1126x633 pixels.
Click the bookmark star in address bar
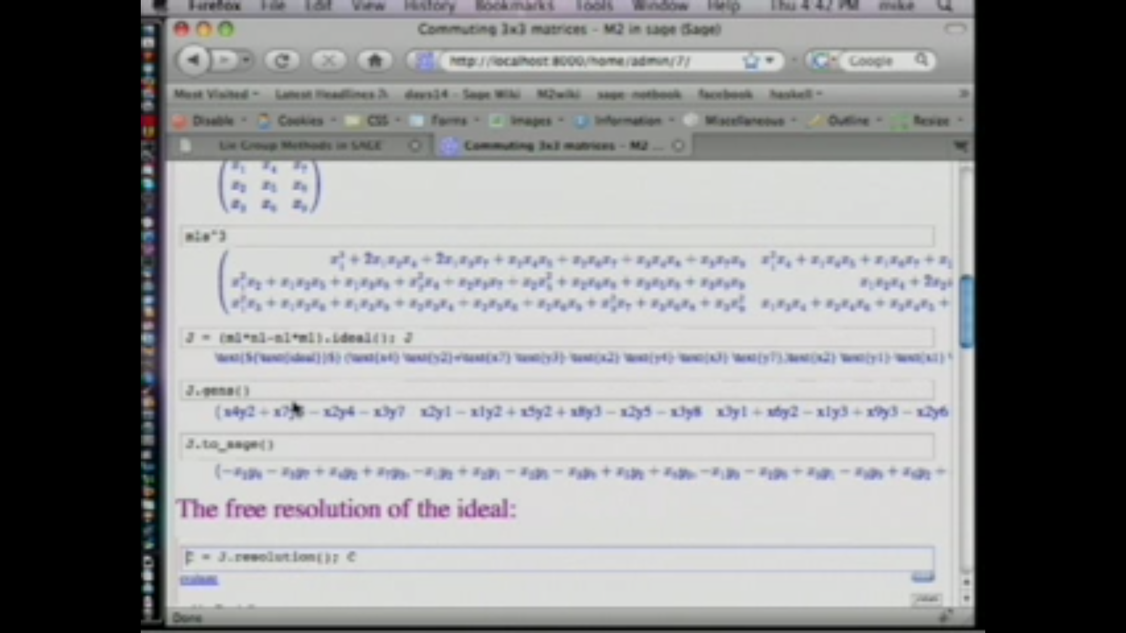point(751,61)
